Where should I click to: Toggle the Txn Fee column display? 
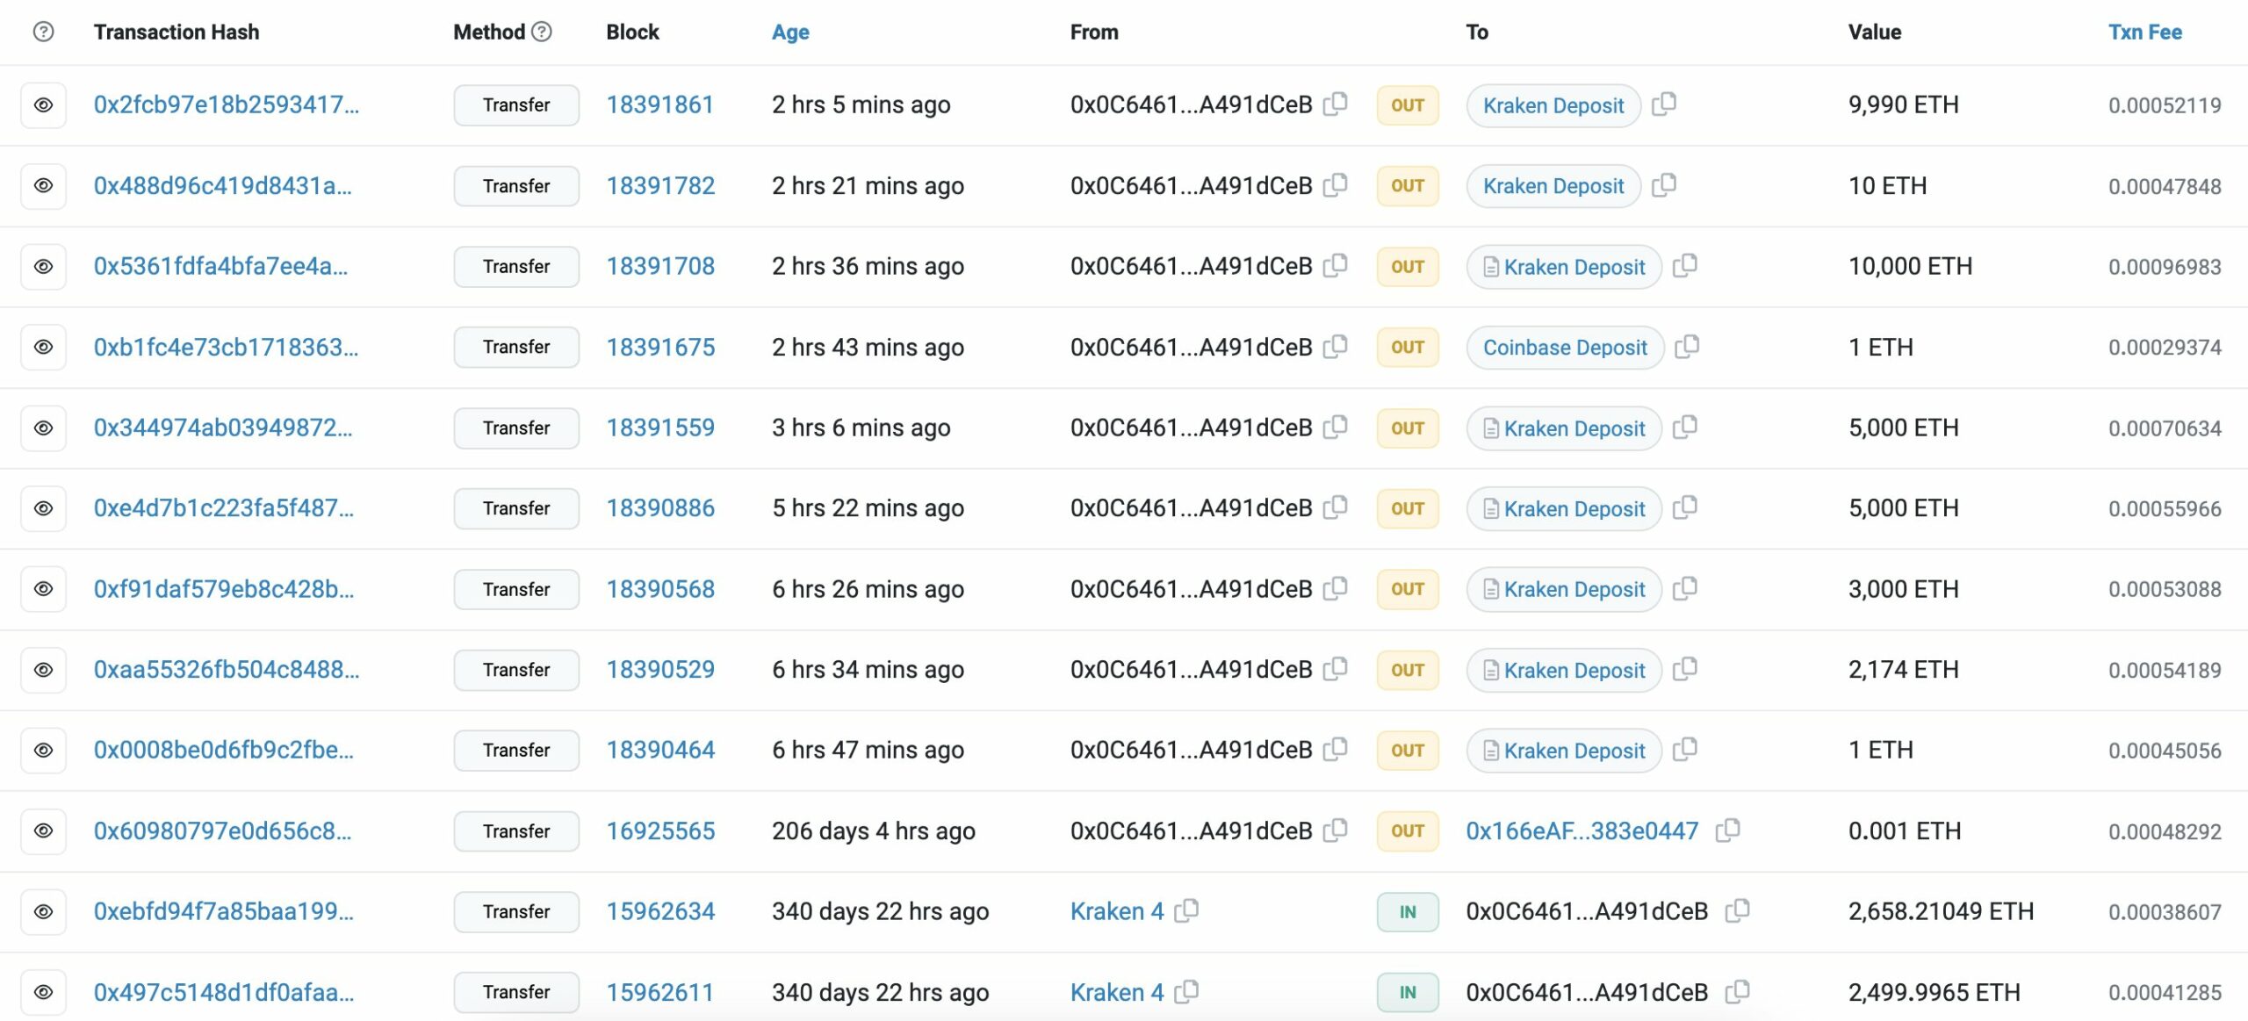point(2144,31)
